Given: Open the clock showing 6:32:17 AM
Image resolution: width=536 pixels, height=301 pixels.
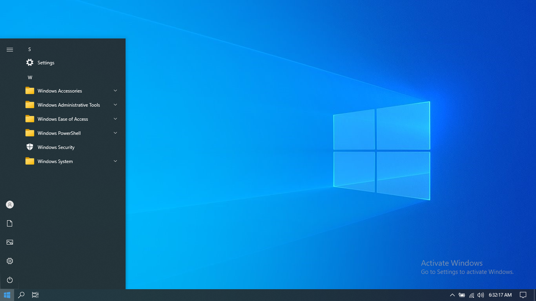Looking at the screenshot, I should pos(500,295).
